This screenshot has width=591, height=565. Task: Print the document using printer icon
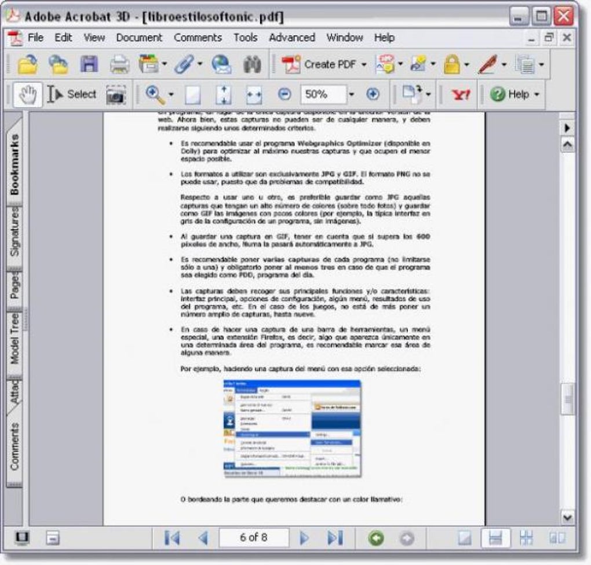pyautogui.click(x=120, y=64)
